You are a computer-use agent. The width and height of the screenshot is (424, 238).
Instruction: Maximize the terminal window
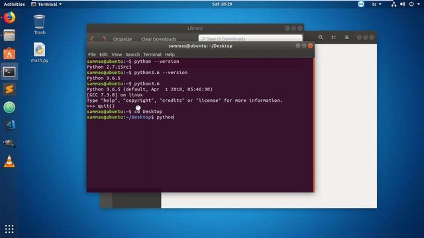304,46
